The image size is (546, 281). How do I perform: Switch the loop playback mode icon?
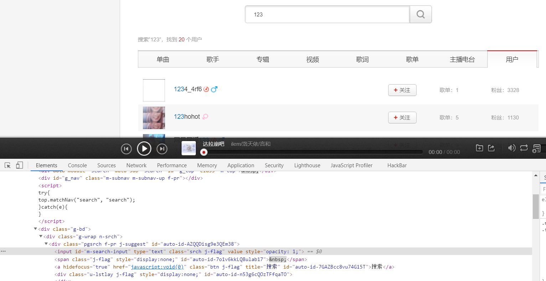(524, 148)
